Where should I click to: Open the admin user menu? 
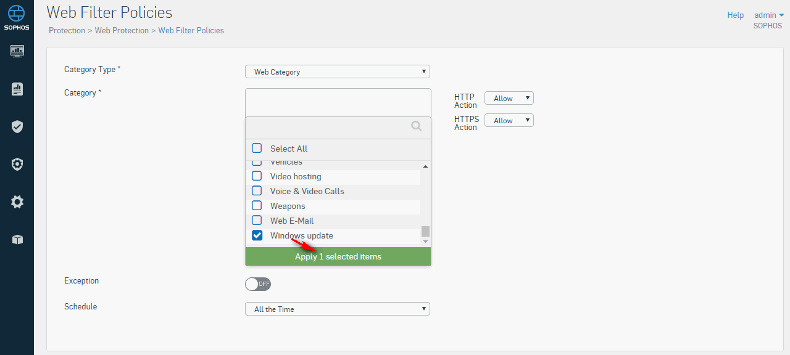(x=769, y=15)
